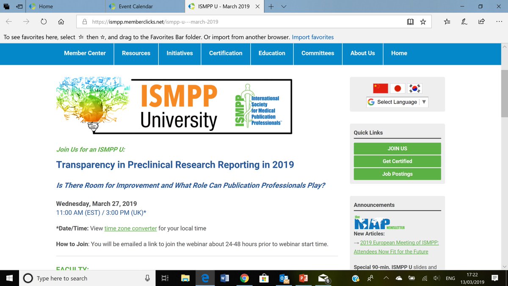This screenshot has height=286, width=508.
Task: Go to browser home page icon
Action: tap(61, 22)
